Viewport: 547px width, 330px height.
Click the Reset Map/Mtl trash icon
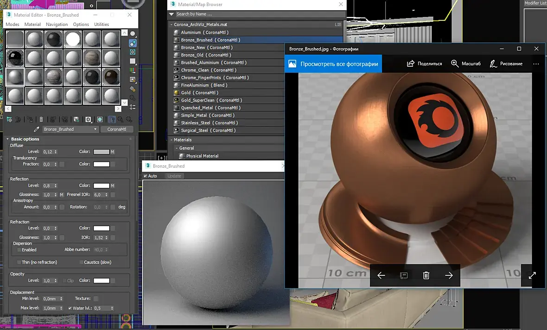pyautogui.click(x=41, y=120)
